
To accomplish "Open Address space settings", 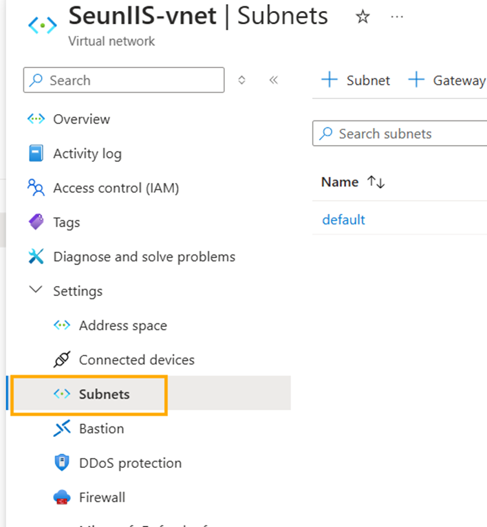I will [x=122, y=325].
